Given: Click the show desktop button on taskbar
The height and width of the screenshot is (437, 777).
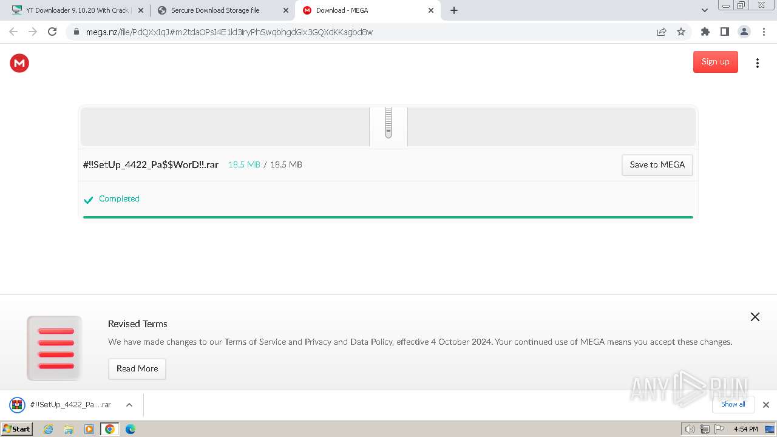Looking at the screenshot, I should [770, 429].
